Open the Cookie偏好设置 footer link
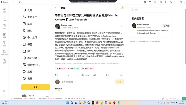The image size is (186, 105). tap(143, 41)
